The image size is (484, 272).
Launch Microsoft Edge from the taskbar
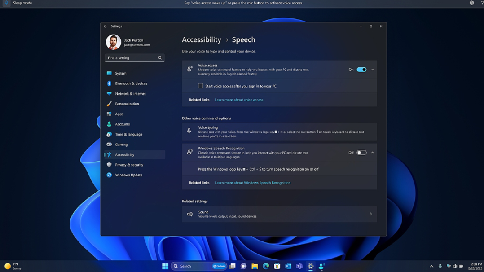(266, 266)
